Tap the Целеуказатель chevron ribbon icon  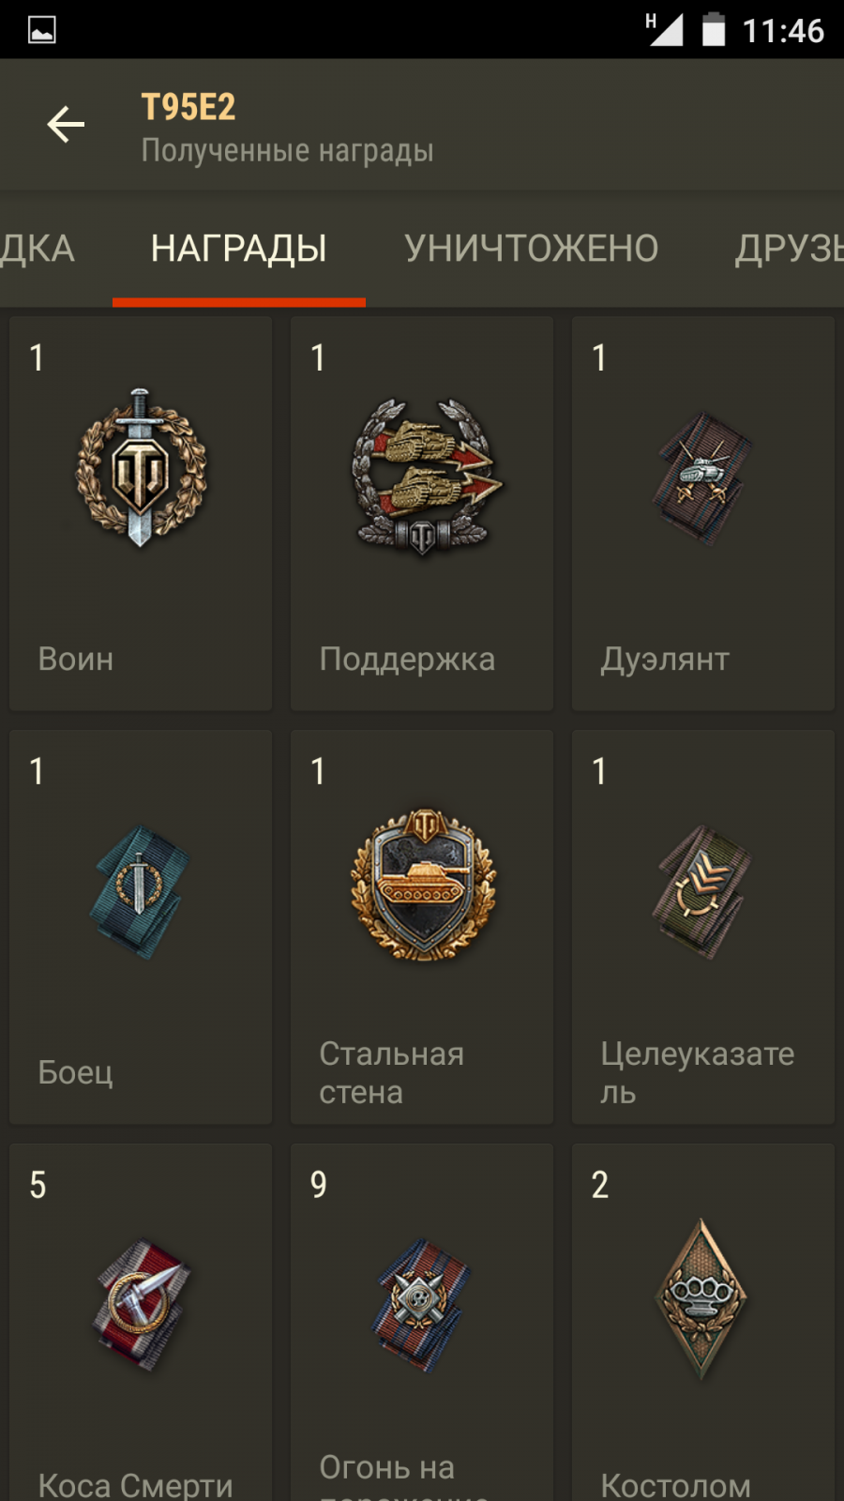click(702, 892)
